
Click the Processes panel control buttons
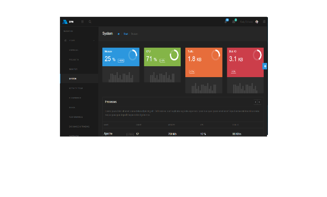click(257, 102)
